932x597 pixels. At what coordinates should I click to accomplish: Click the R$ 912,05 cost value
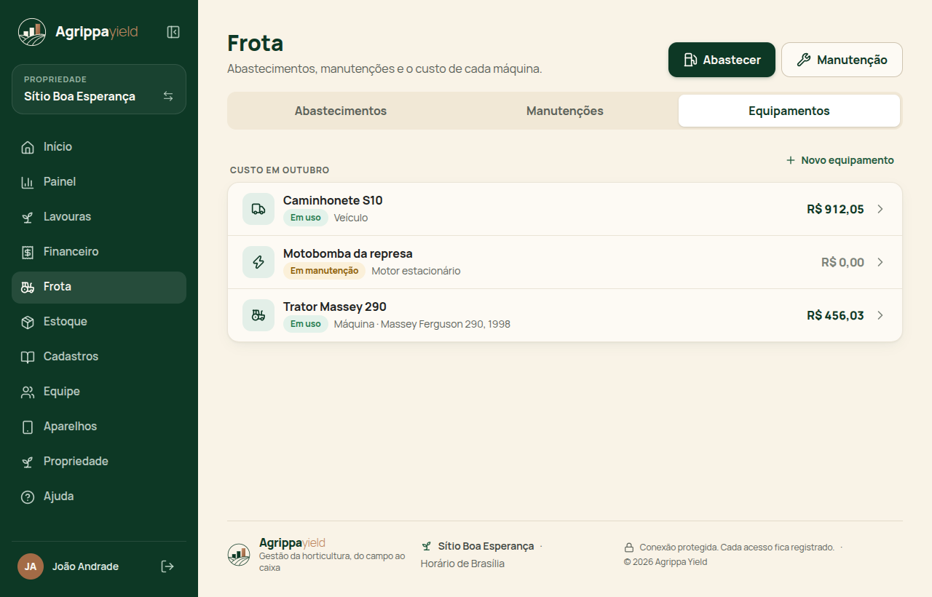(x=835, y=209)
